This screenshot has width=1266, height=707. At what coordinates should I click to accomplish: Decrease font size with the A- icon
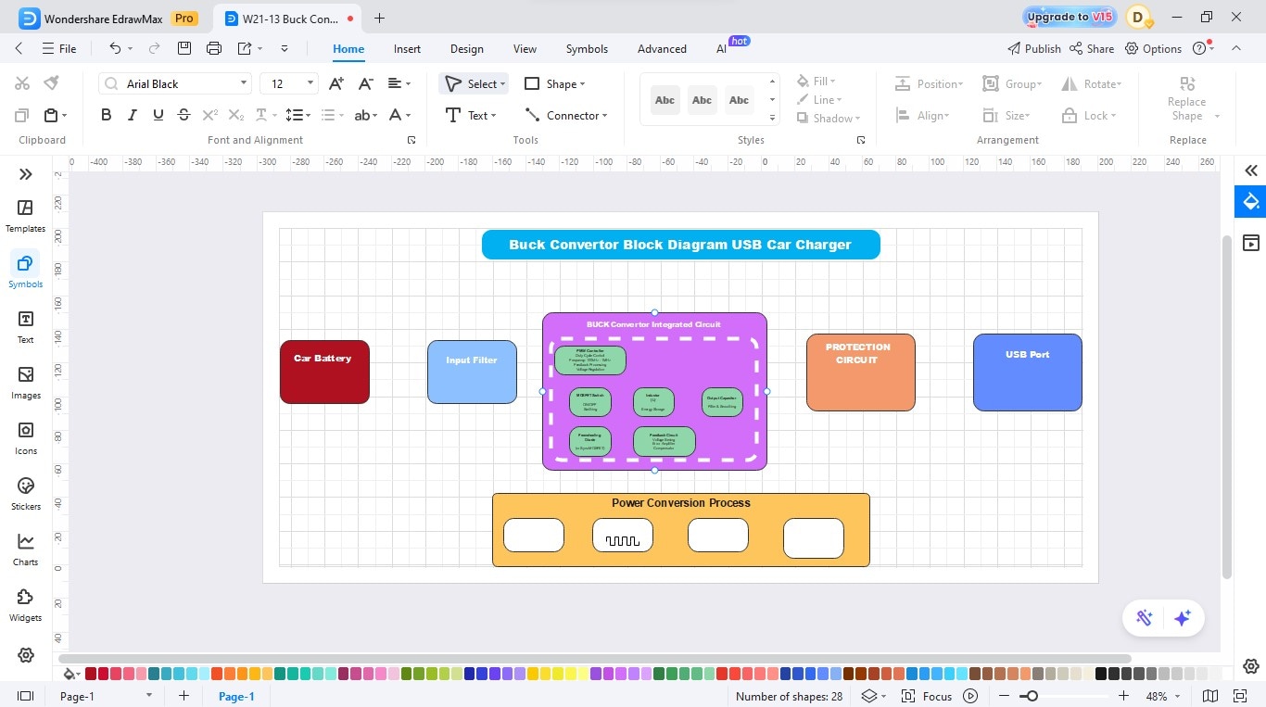(x=366, y=83)
